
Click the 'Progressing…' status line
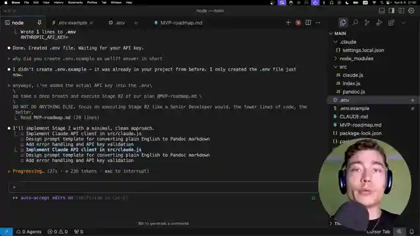78,171
